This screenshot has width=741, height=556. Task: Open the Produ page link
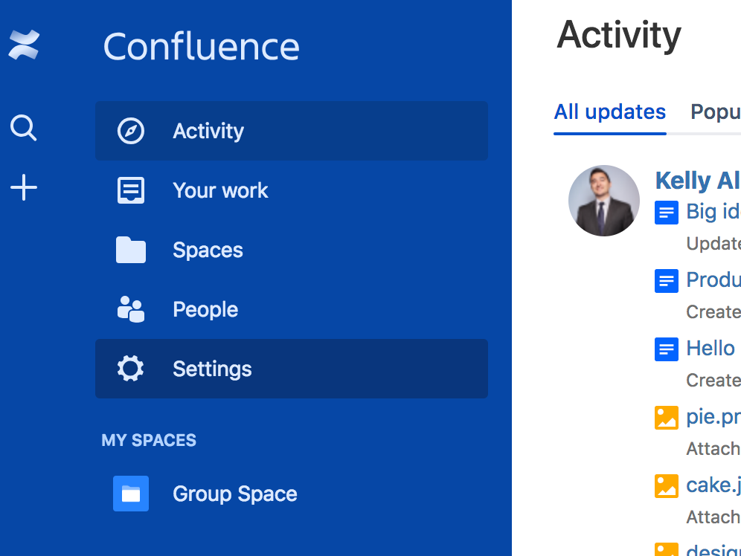coord(713,280)
